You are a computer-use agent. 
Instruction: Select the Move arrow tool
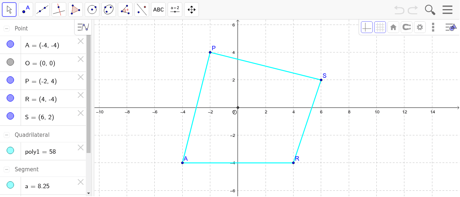(x=10, y=10)
